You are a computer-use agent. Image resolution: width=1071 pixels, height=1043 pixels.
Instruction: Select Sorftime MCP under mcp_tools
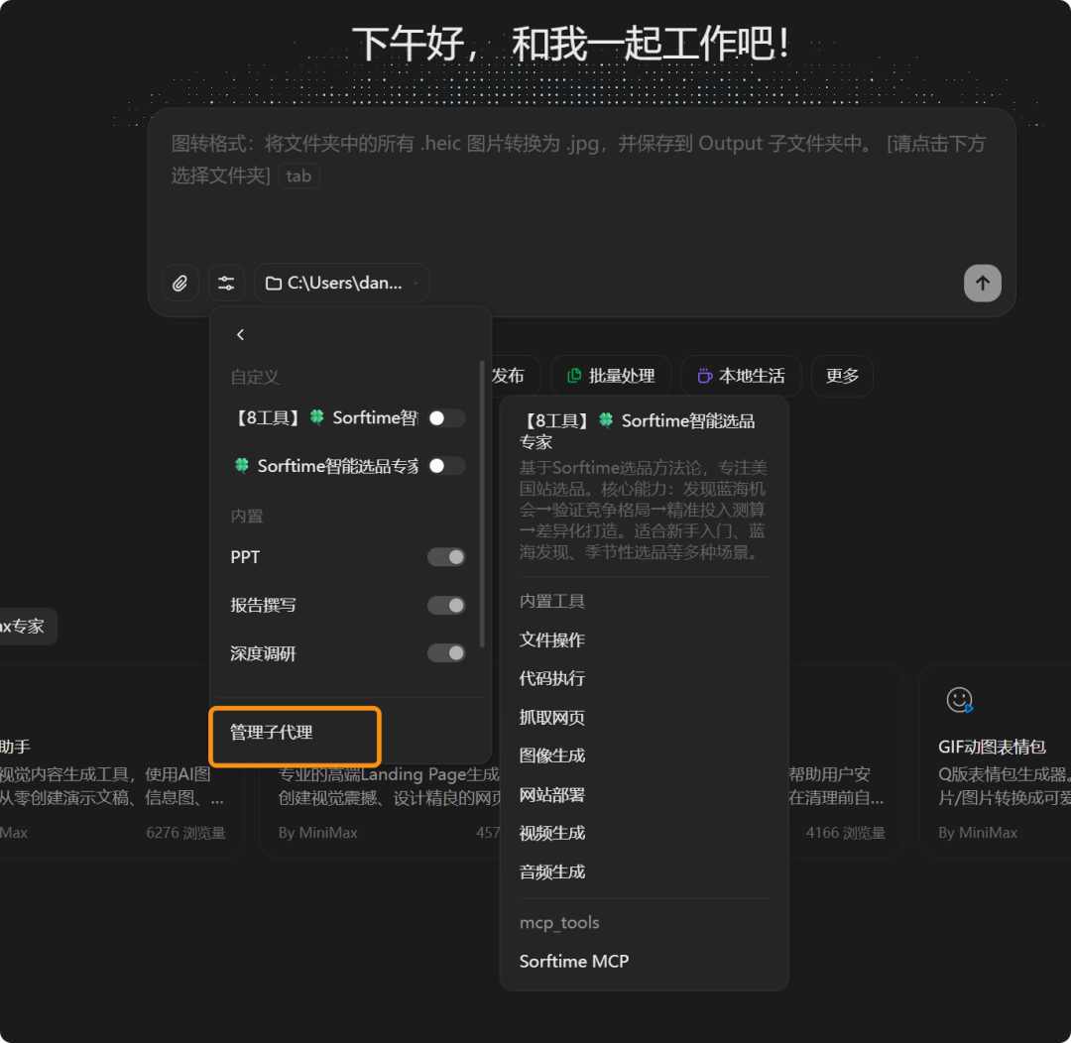click(573, 961)
